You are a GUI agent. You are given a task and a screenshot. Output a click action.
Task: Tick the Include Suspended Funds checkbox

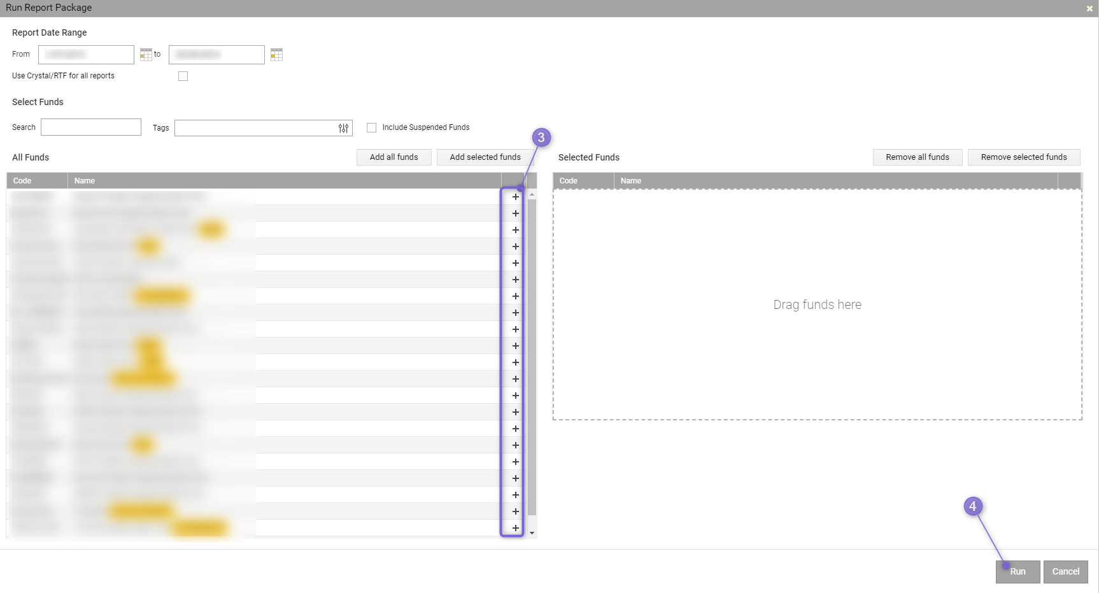[372, 128]
